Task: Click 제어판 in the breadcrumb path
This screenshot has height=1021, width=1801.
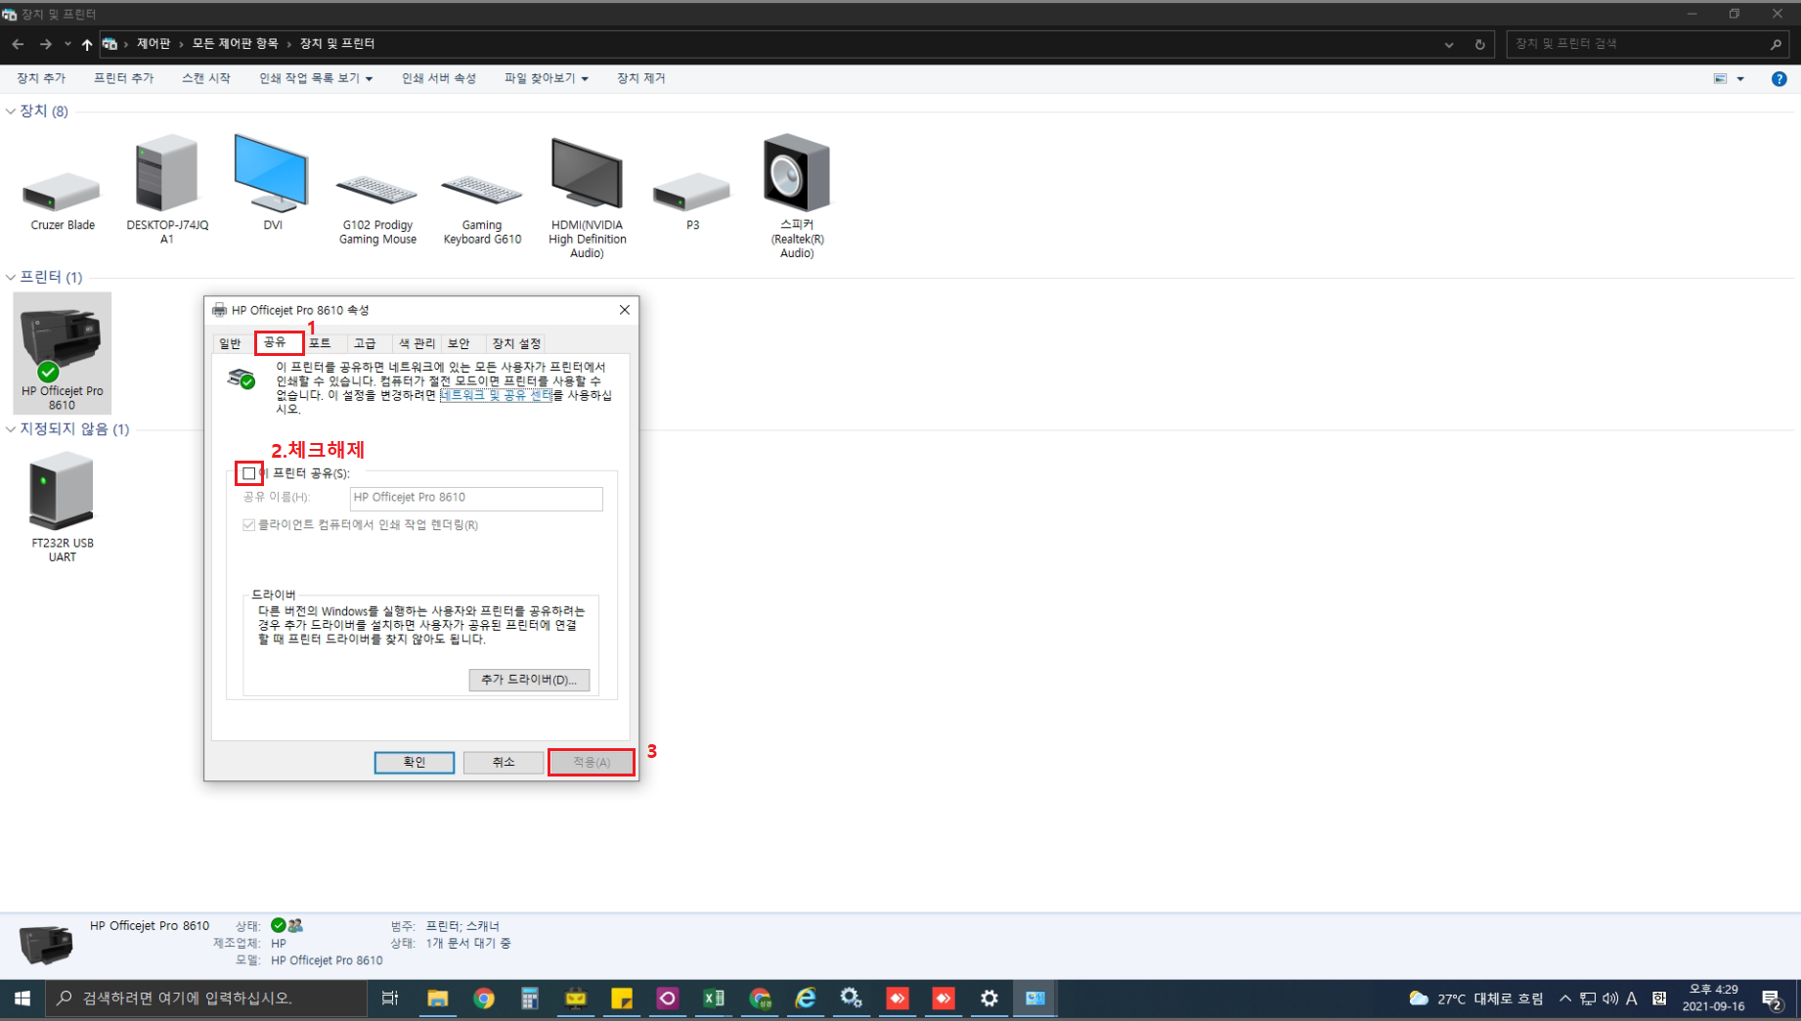Action: (154, 44)
